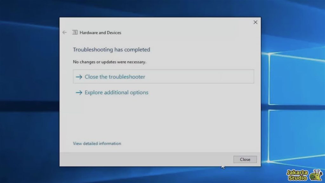Click the back arrow in the troubleshooter header
This screenshot has height=183, width=325.
pos(64,32)
